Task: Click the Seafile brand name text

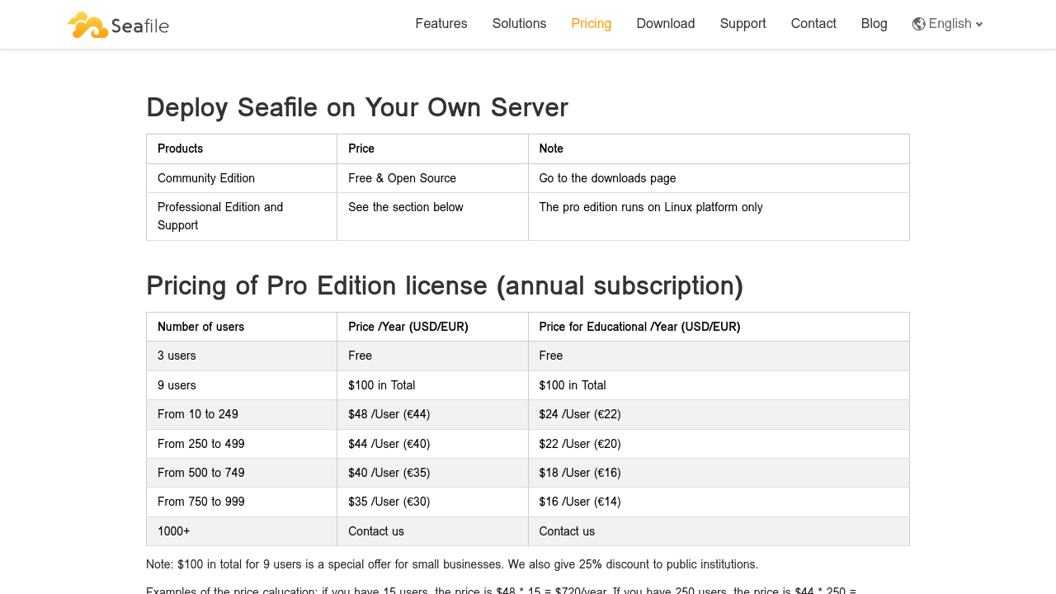Action: 139,26
